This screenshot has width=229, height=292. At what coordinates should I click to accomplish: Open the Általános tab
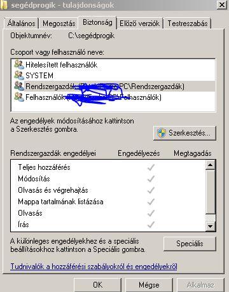tap(21, 24)
